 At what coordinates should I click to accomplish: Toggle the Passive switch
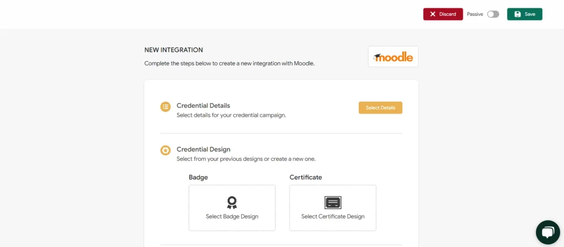tap(493, 14)
